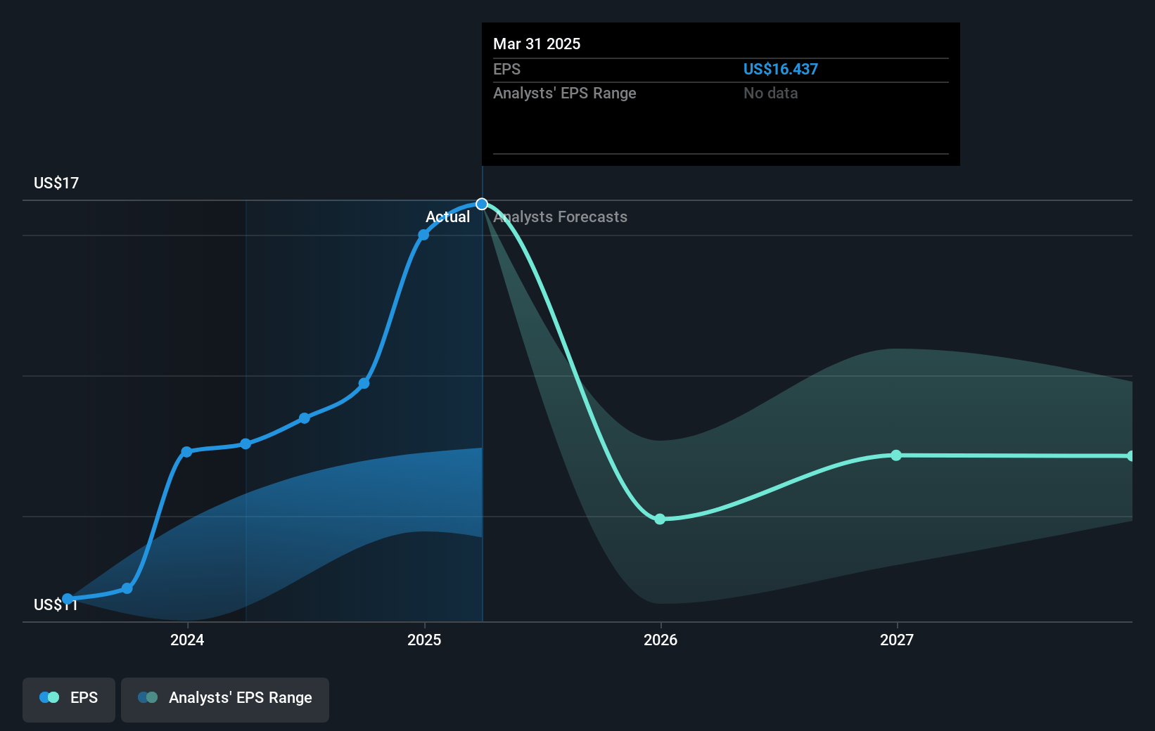Screen dimensions: 1155x731
Task: Click the two-dot icon in the EPS legend
Action: coord(49,697)
